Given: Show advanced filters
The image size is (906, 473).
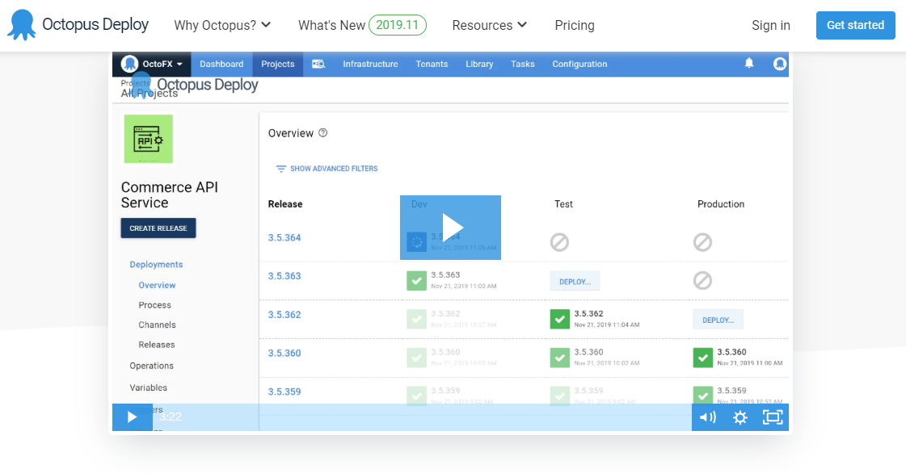Looking at the screenshot, I should click(327, 169).
